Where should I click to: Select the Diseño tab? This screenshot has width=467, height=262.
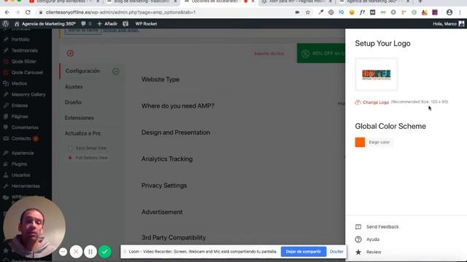point(73,102)
